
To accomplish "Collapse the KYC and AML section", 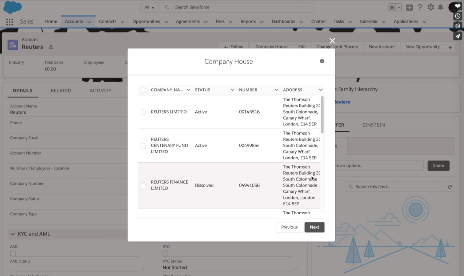I will click(x=13, y=234).
